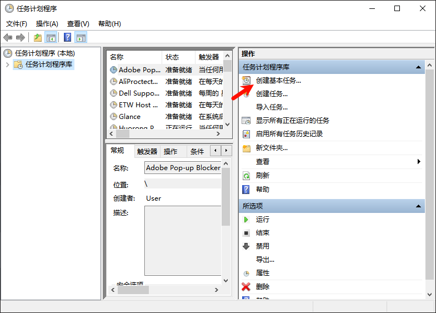Expand the 任务计划程序库 tree node
This screenshot has height=313, width=436.
[x=7, y=64]
